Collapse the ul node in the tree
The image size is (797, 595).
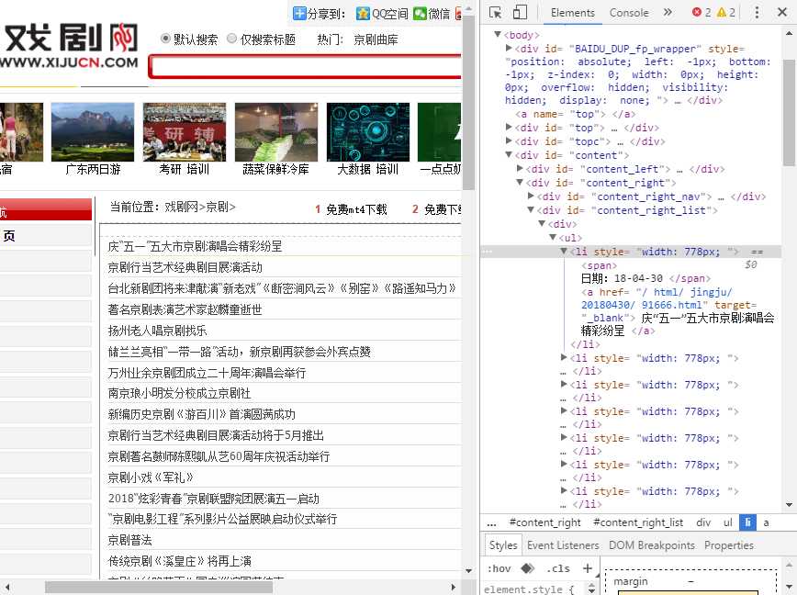pyautogui.click(x=553, y=237)
